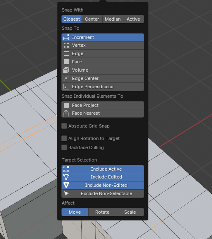
Task: Click the Exclude Non-Selectable cursor icon
Action: tap(66, 193)
